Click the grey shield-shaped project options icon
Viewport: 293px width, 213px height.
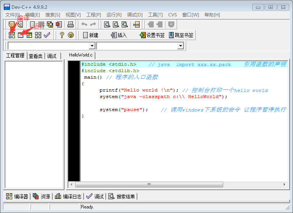pos(171,24)
